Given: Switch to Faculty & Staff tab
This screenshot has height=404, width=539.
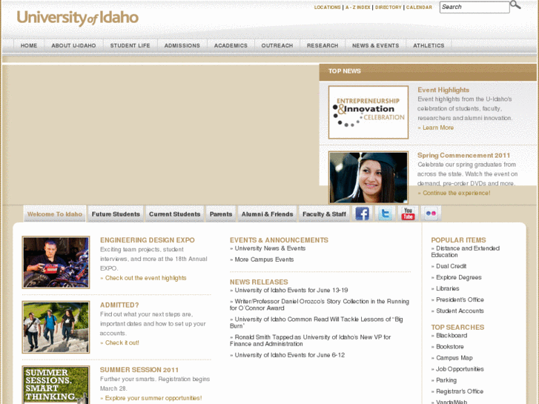Looking at the screenshot, I should tap(324, 214).
